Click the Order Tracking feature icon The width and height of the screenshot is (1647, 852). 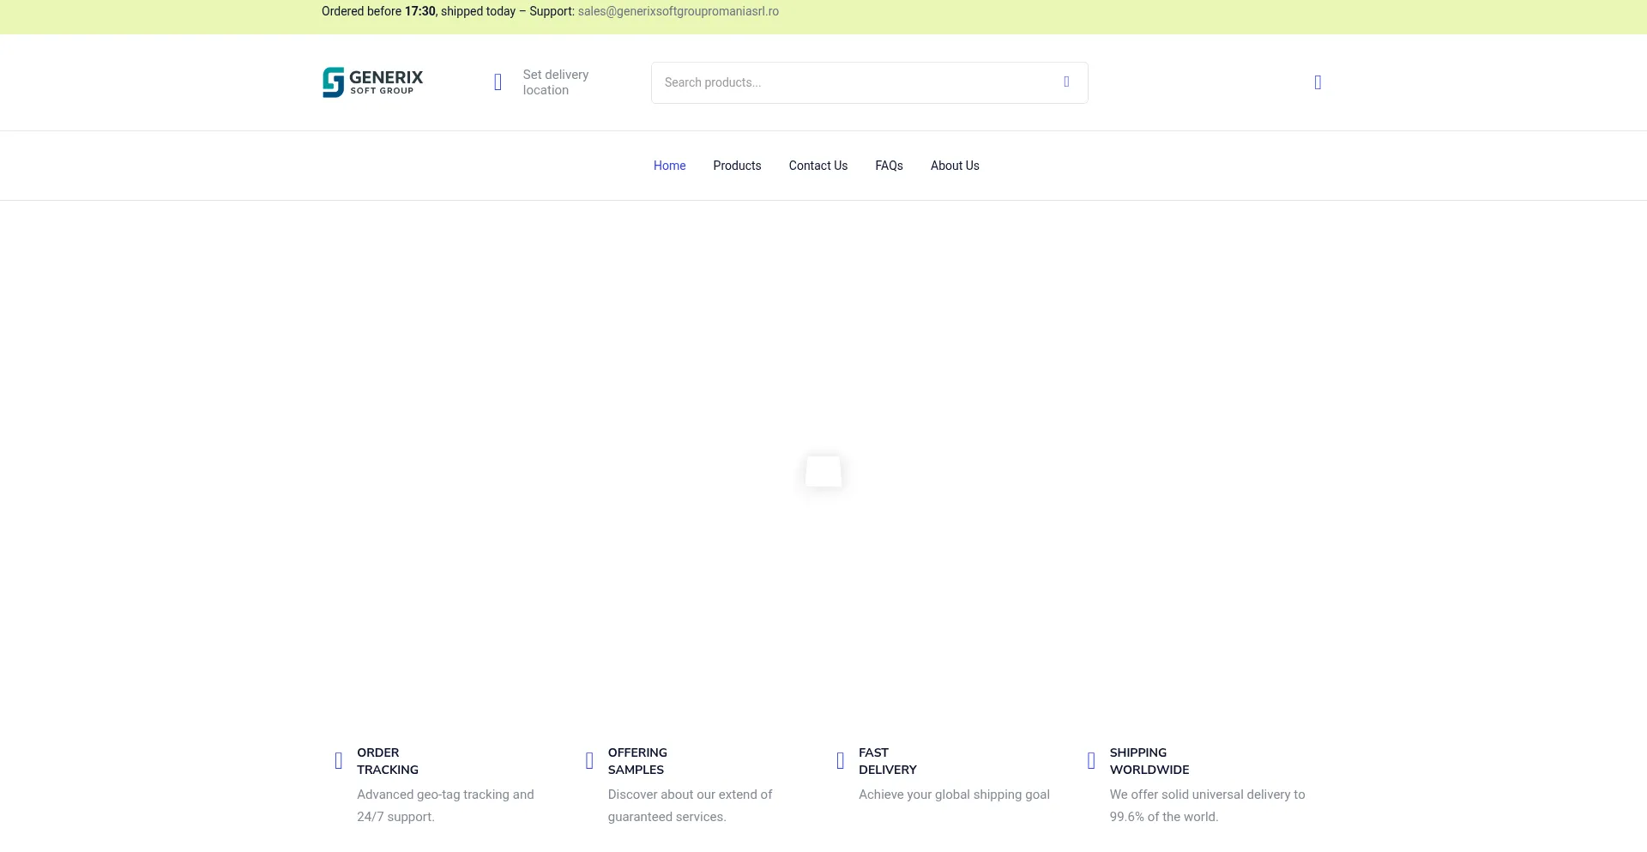(339, 761)
